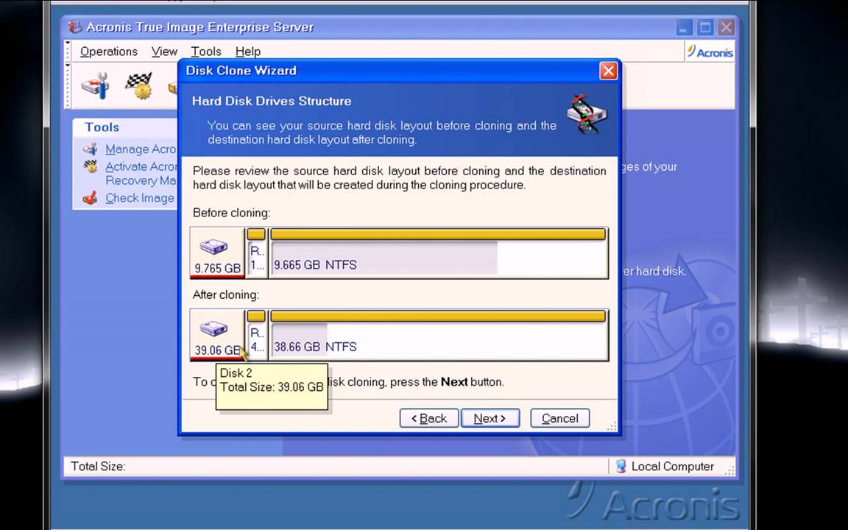Screen dimensions: 848x530
Task: Open the View menu
Action: click(164, 52)
